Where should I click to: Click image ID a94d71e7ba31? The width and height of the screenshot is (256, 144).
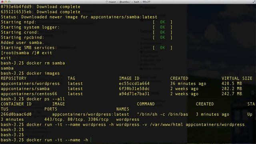(x=134, y=94)
